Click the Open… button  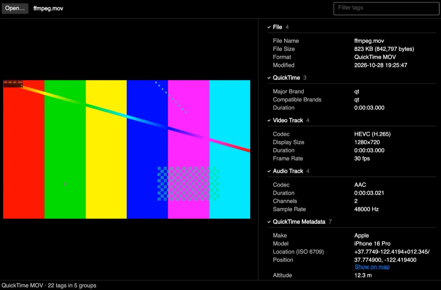point(15,8)
